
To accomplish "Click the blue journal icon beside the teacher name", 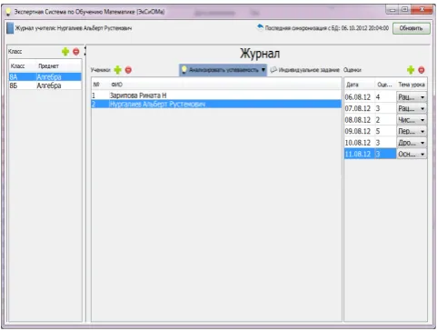I will pos(10,28).
